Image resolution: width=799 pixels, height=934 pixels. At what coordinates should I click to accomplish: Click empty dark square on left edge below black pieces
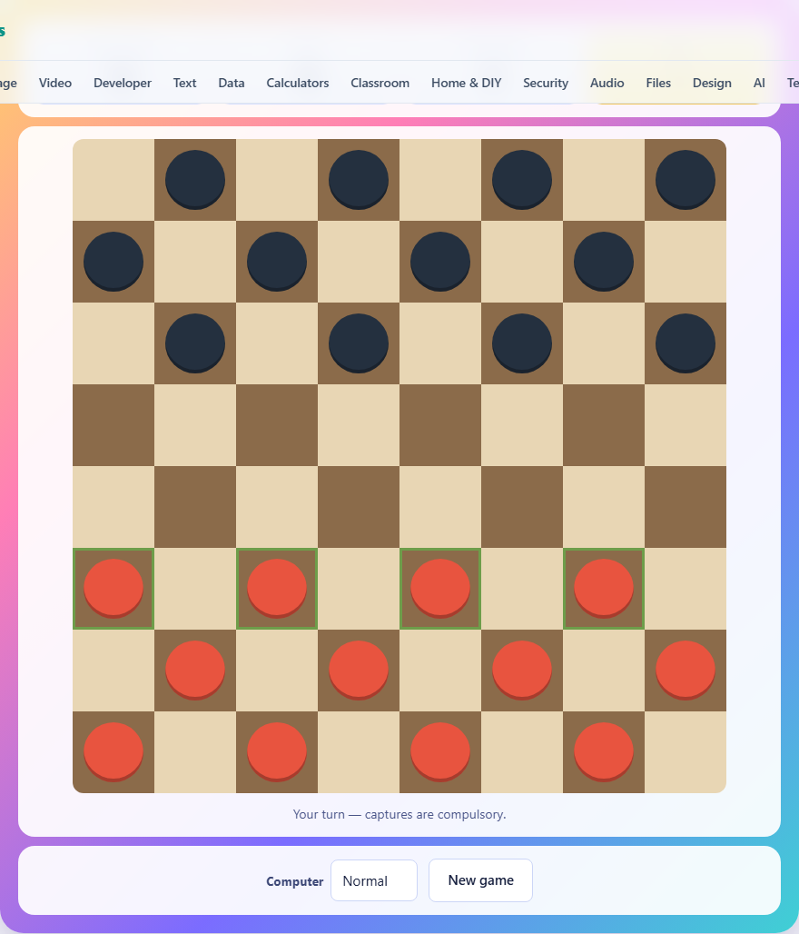click(x=113, y=424)
